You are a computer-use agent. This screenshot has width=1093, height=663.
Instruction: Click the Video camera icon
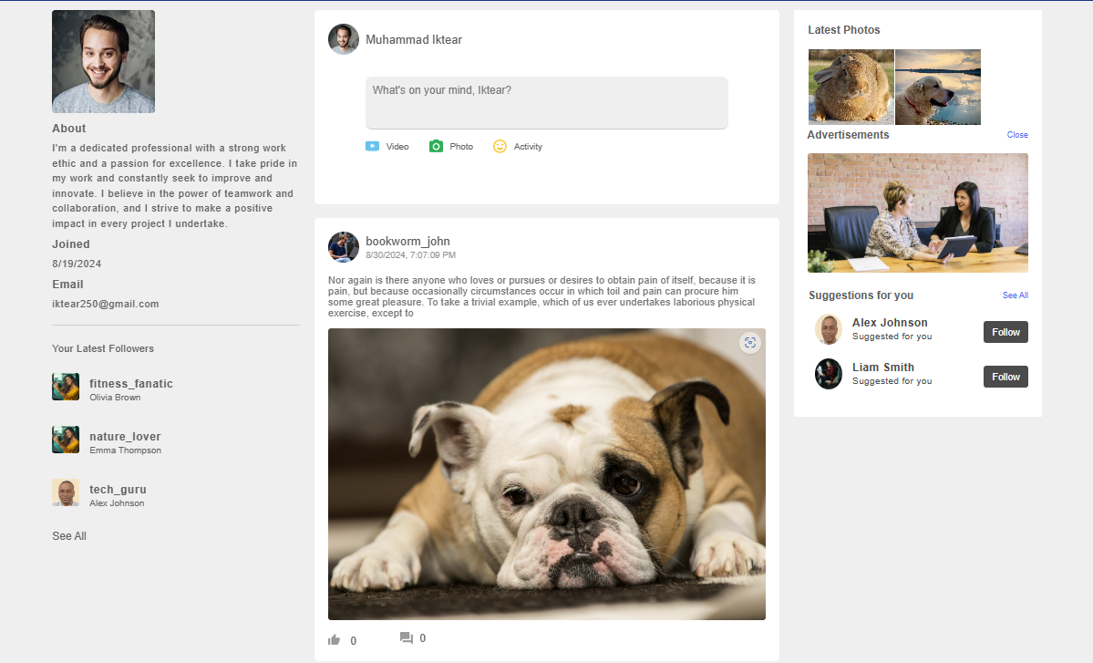coord(372,146)
